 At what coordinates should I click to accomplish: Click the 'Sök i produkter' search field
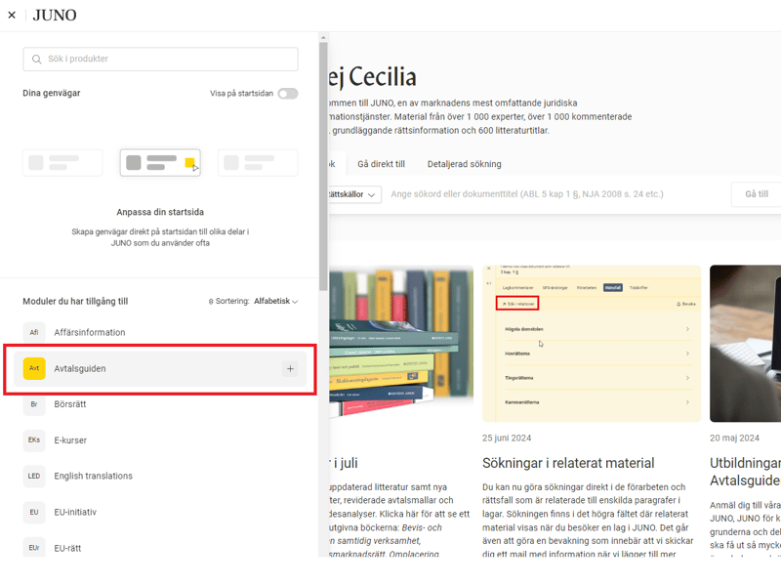[161, 59]
